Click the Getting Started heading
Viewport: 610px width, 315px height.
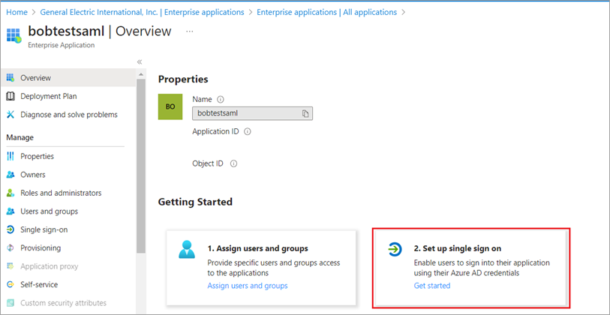pos(195,202)
